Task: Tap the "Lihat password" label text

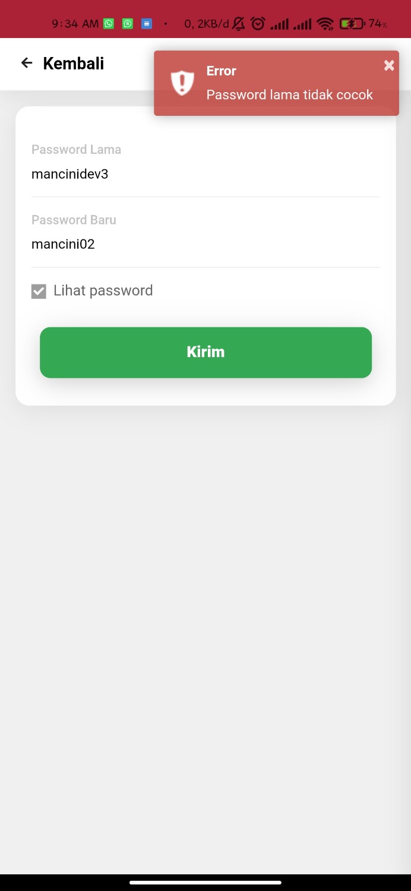Action: pos(103,290)
